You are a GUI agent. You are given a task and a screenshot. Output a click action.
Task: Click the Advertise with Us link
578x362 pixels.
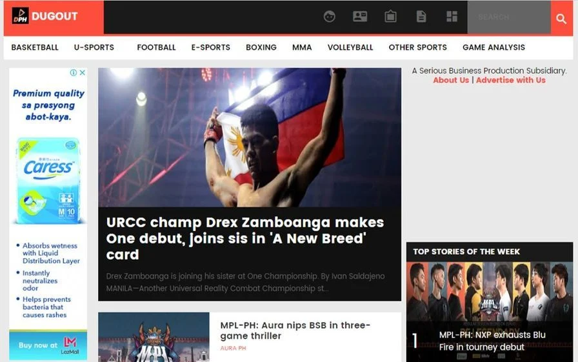510,81
